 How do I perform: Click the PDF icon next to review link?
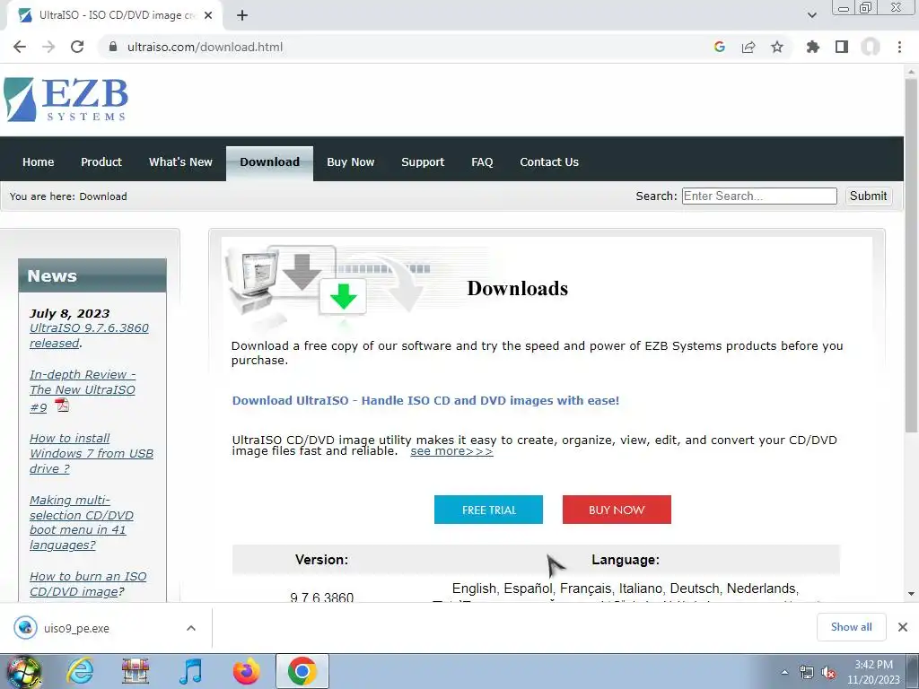(x=62, y=405)
